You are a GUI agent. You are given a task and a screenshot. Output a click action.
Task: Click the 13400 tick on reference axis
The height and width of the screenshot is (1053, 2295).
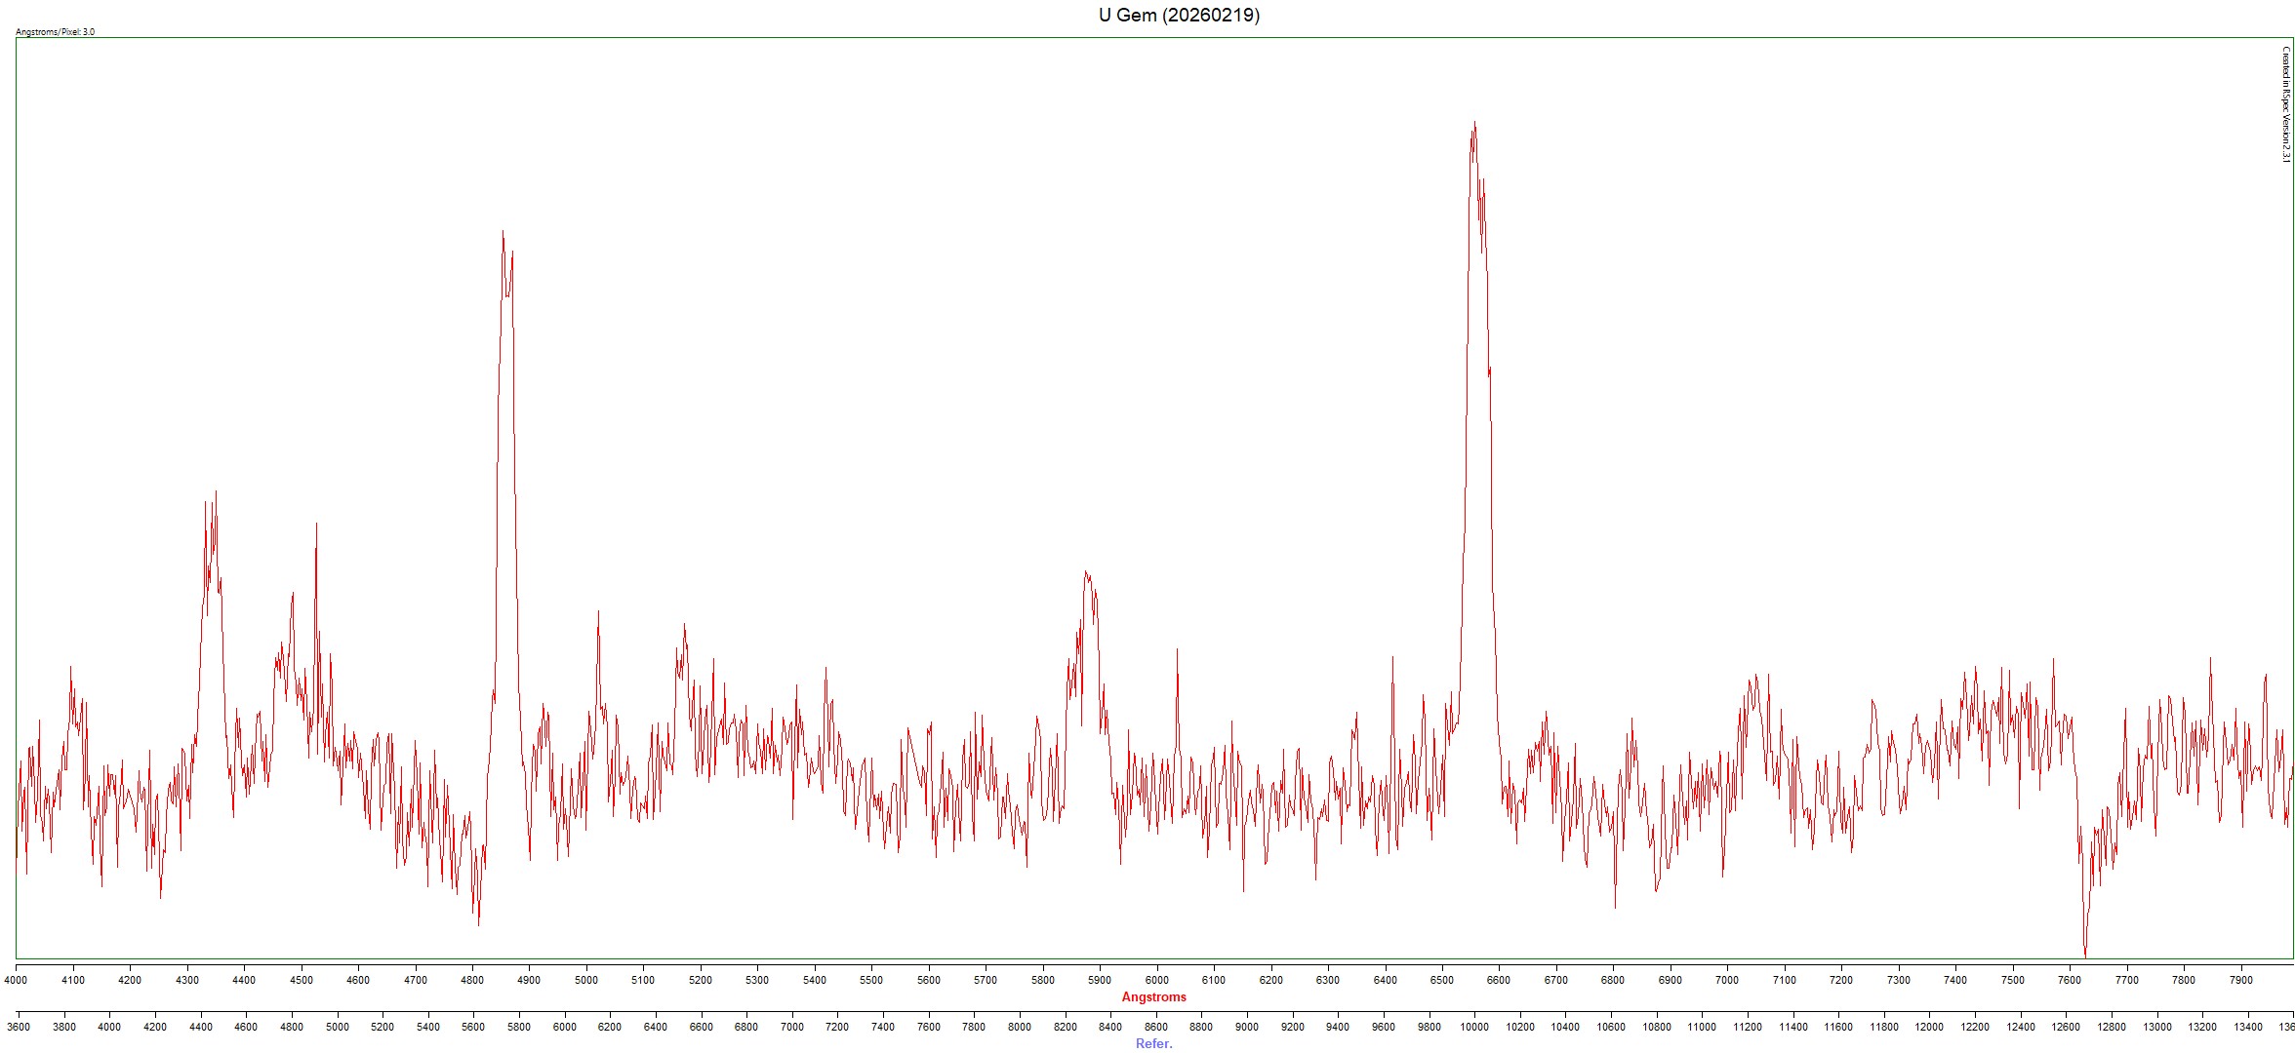2248,1027
